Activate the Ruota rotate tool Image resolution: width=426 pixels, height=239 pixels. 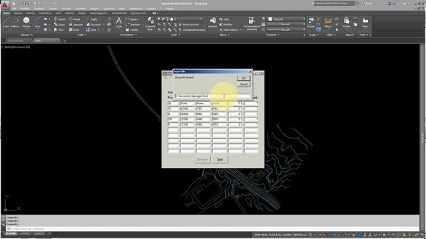[75, 19]
